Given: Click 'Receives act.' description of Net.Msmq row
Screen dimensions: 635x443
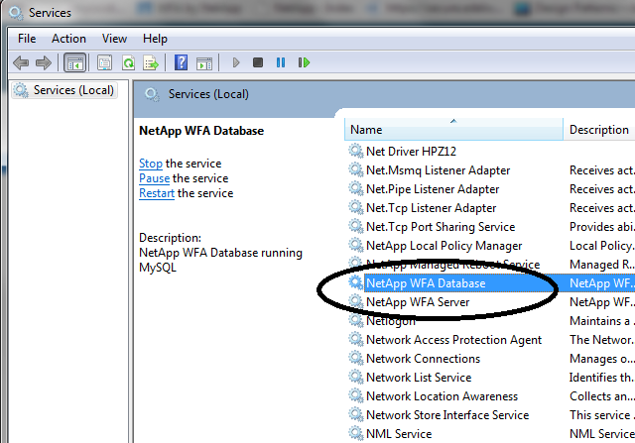Looking at the screenshot, I should click(602, 170).
